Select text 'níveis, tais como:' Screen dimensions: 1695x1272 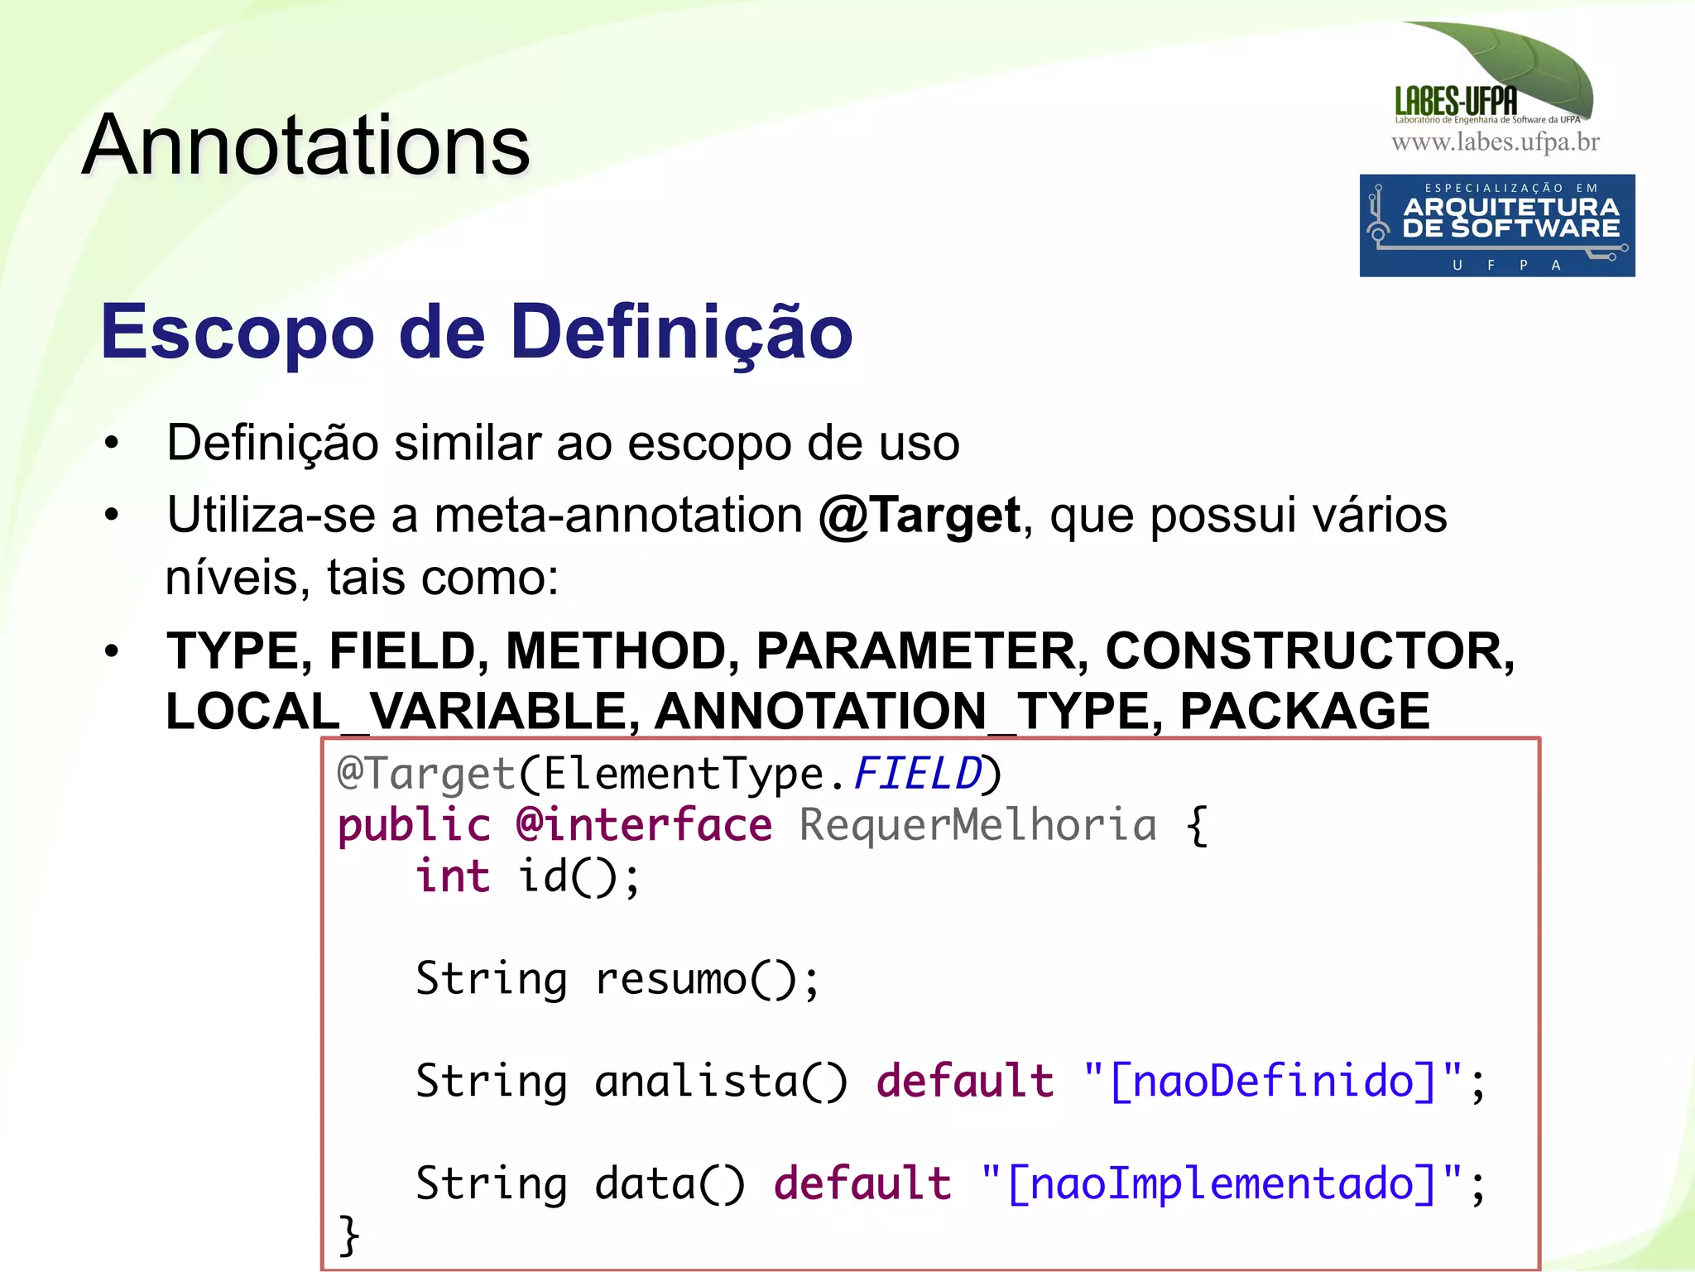(363, 577)
